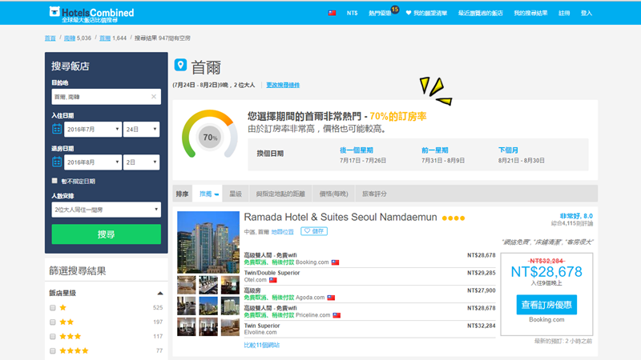The width and height of the screenshot is (641, 360).
Task: Sort by 旅客評分 tab
Action: coord(374,194)
